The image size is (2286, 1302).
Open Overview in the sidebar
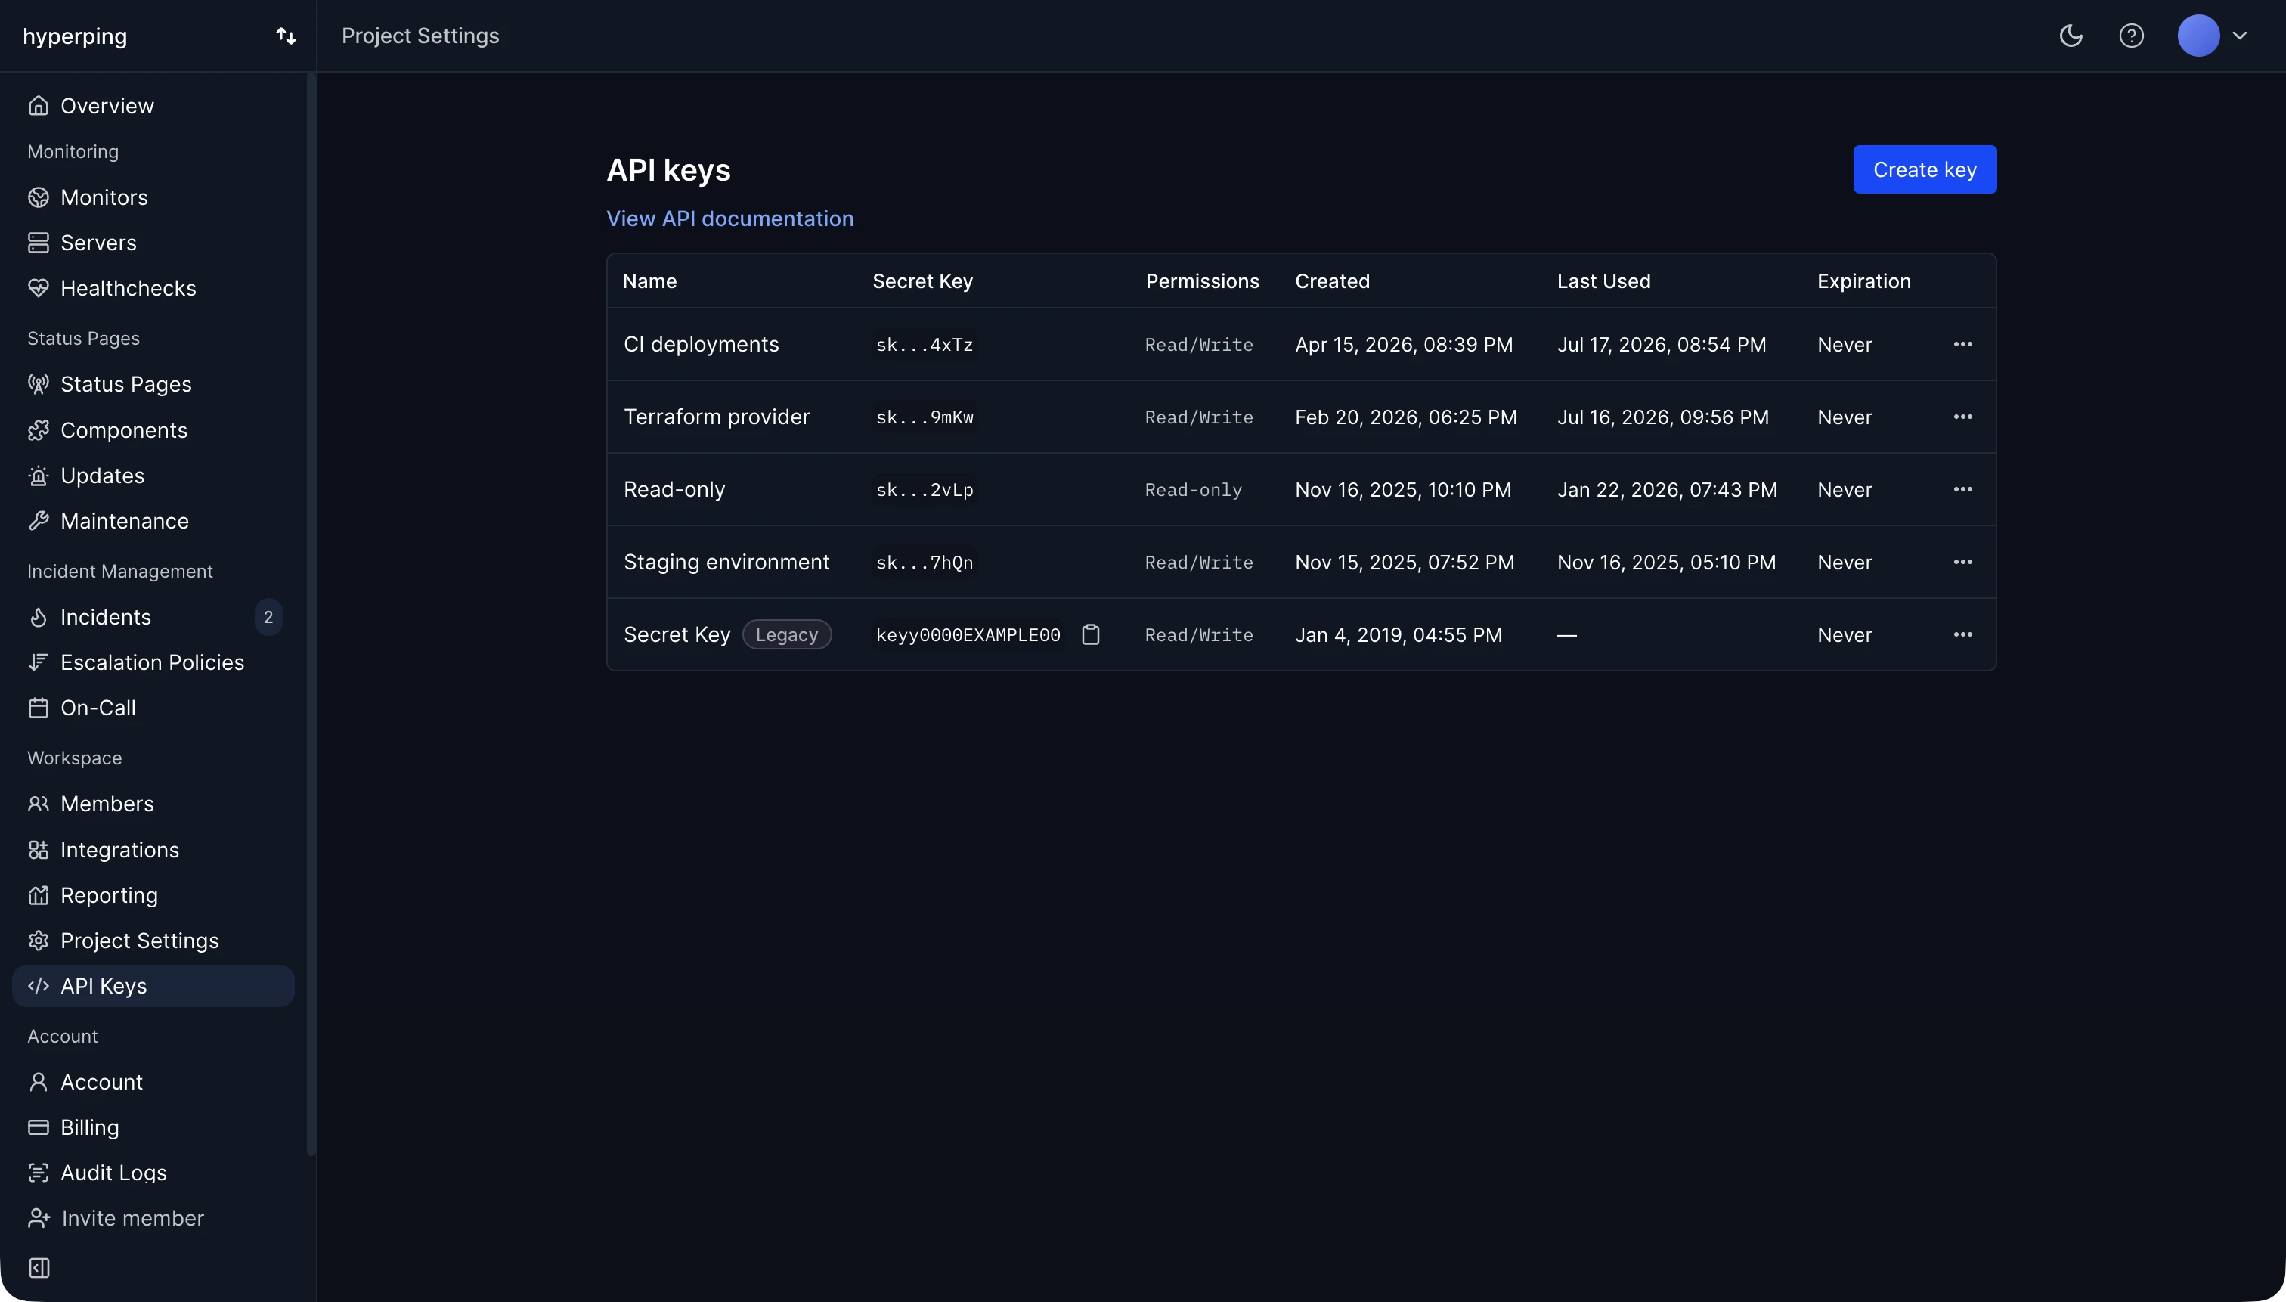click(153, 106)
